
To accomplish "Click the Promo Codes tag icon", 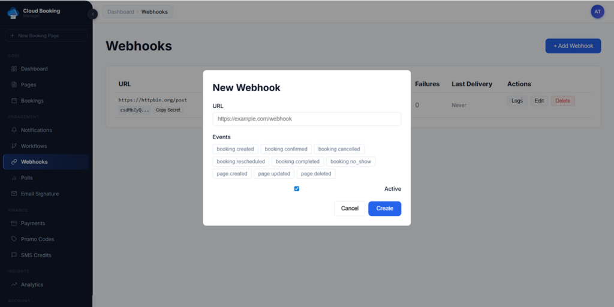I will click(14, 239).
